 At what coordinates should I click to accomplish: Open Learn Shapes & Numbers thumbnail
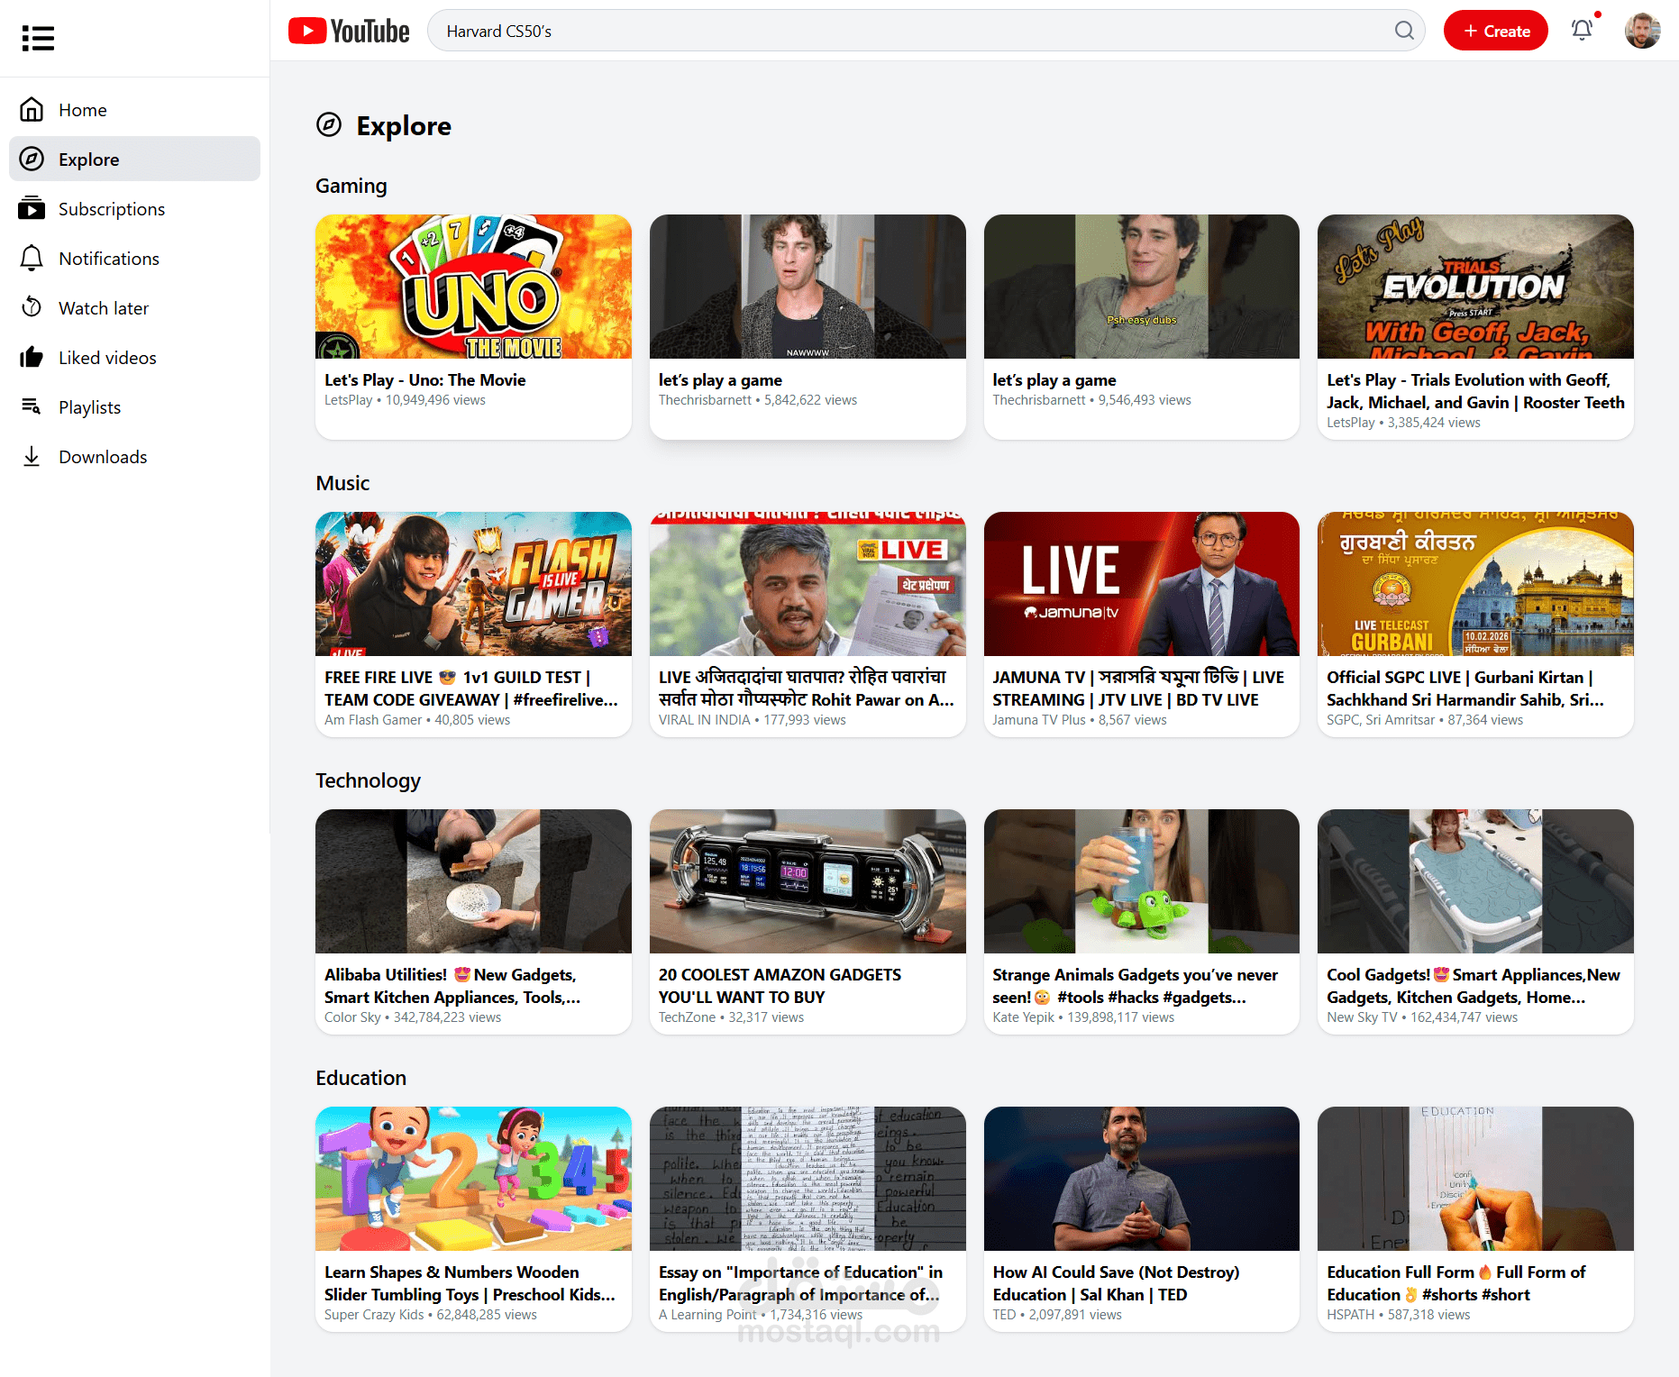click(473, 1179)
